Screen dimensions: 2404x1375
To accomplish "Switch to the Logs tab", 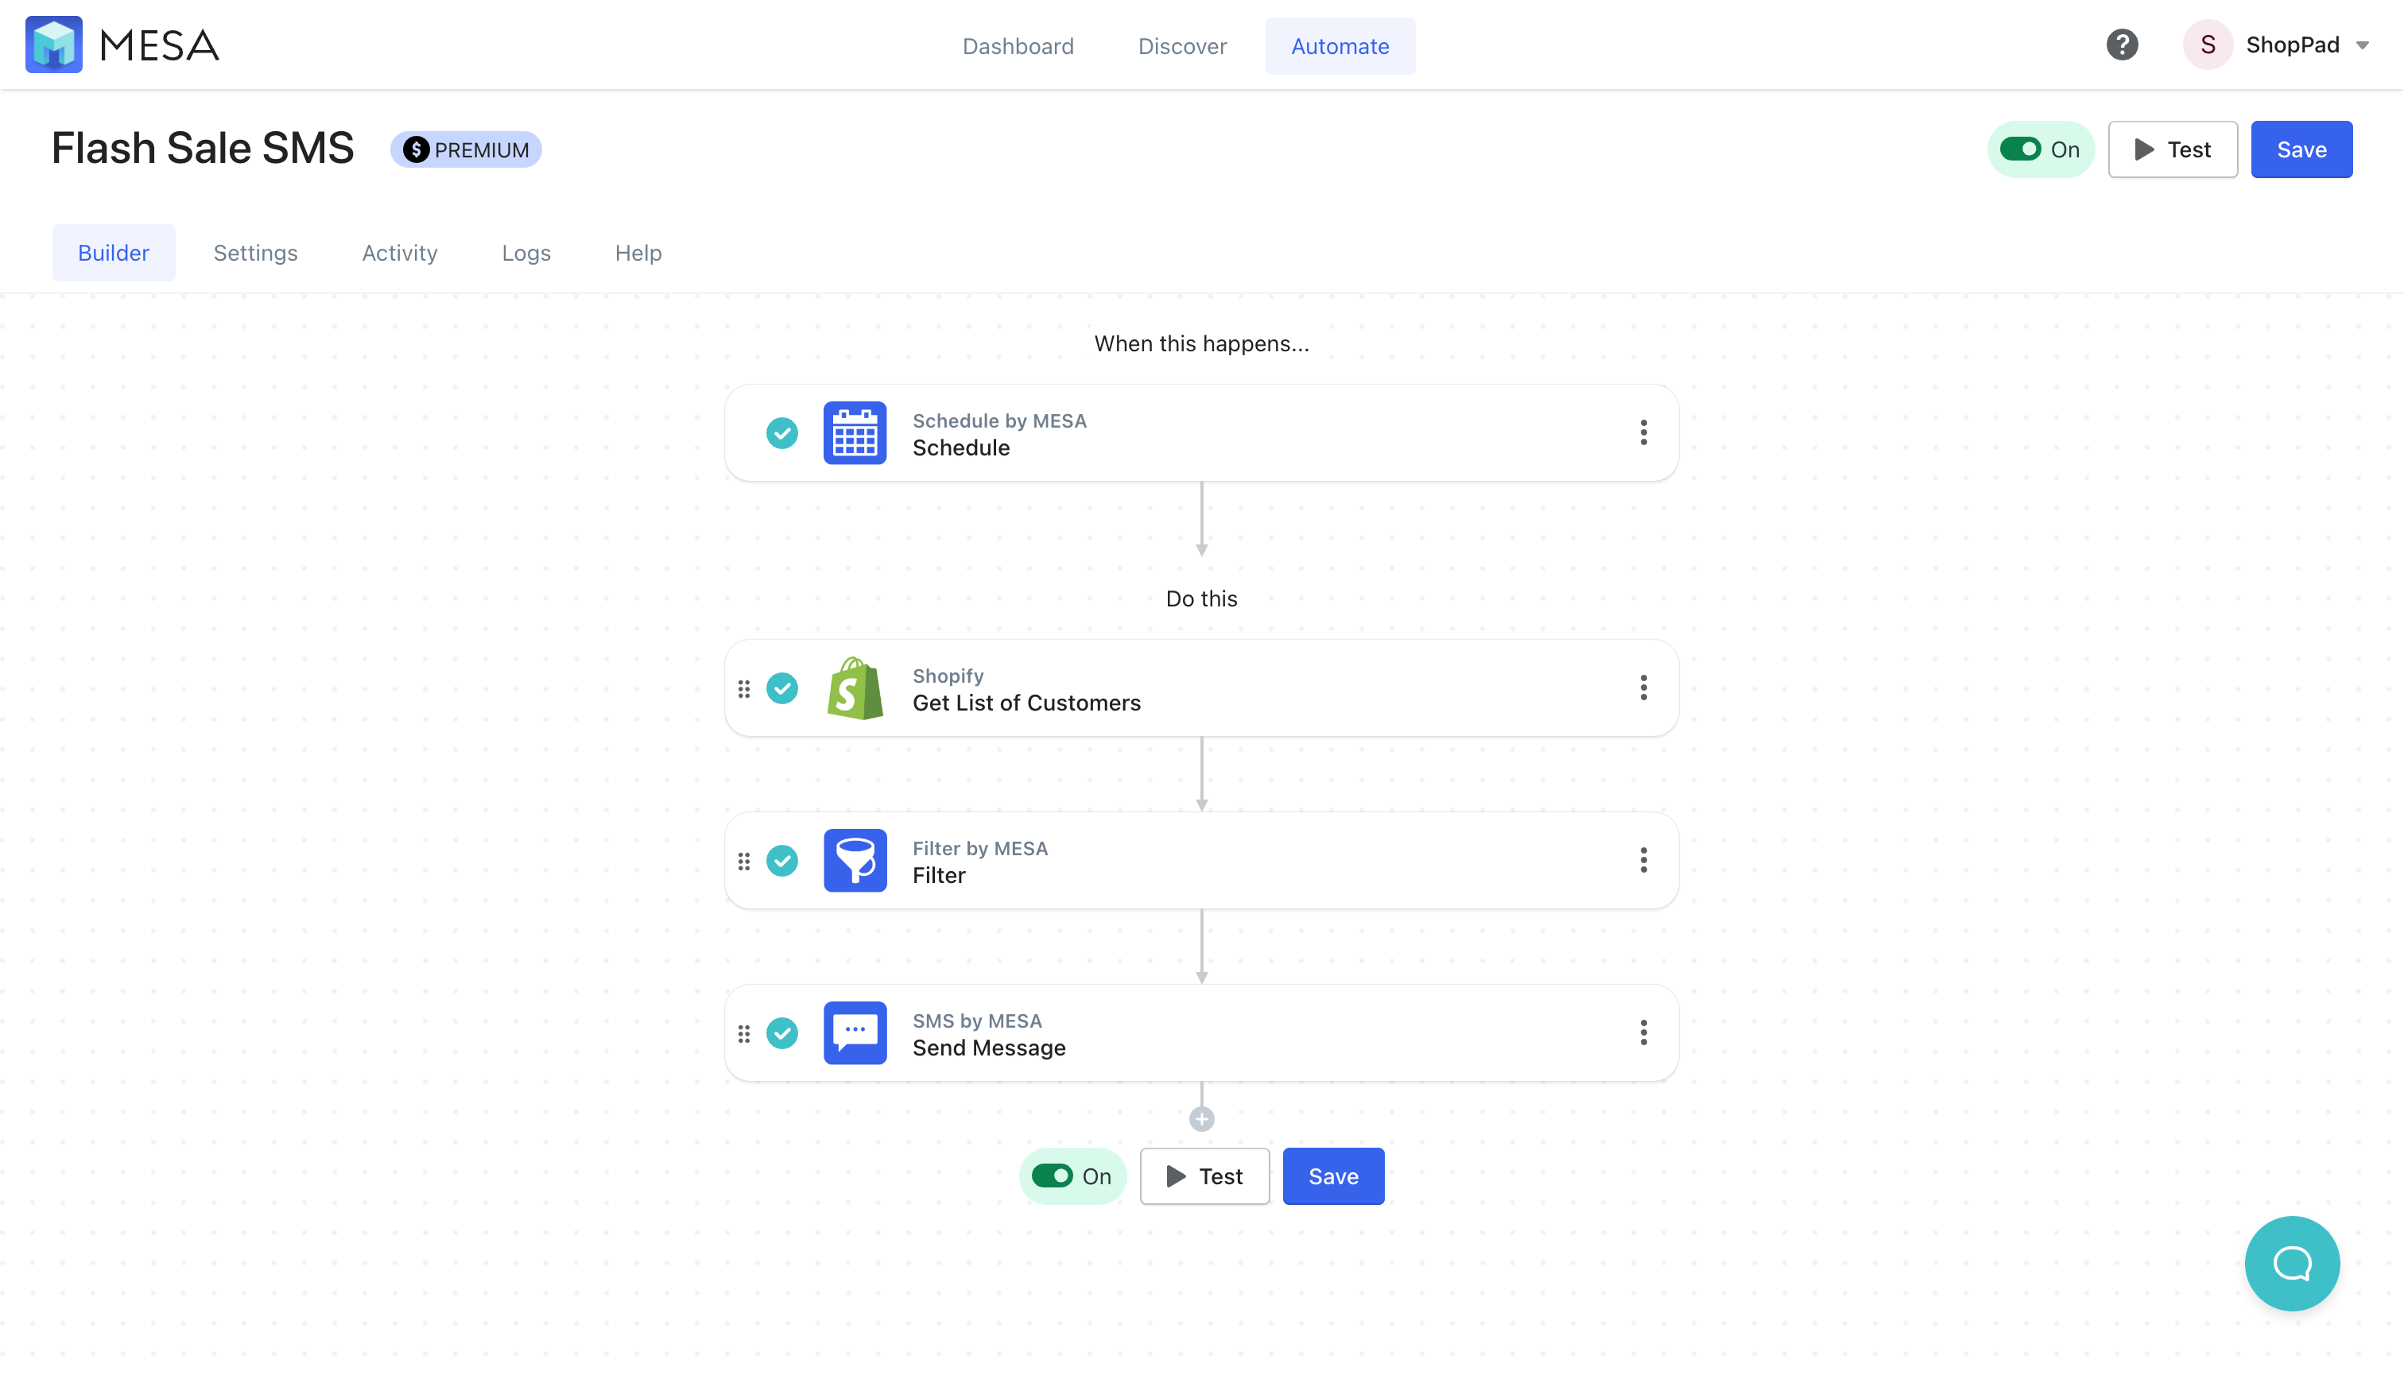I will [x=527, y=253].
